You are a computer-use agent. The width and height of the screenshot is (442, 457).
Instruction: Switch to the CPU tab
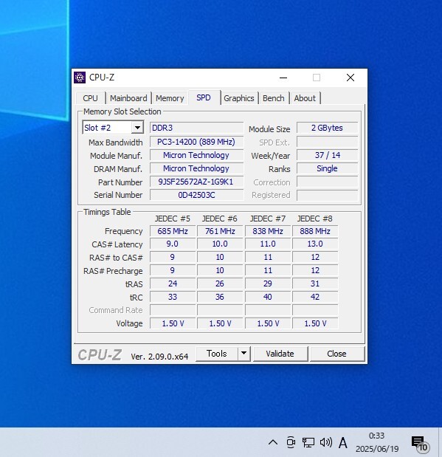pos(90,98)
